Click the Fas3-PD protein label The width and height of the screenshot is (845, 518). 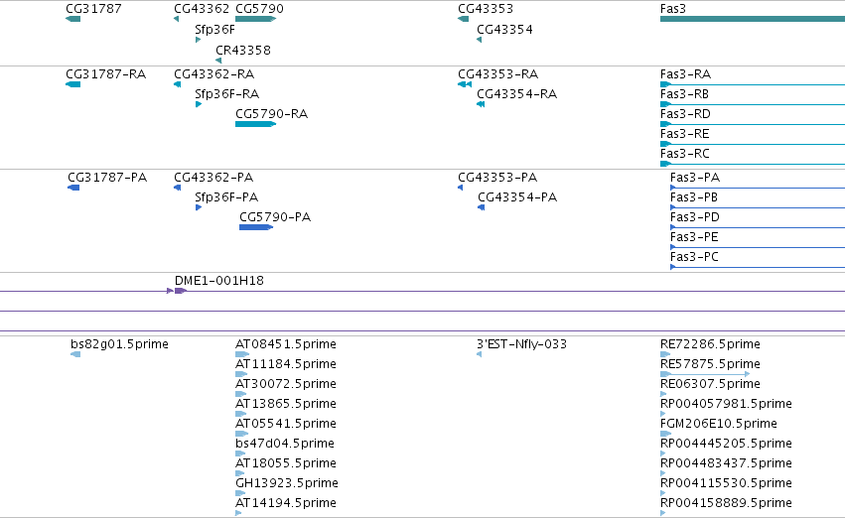[695, 217]
